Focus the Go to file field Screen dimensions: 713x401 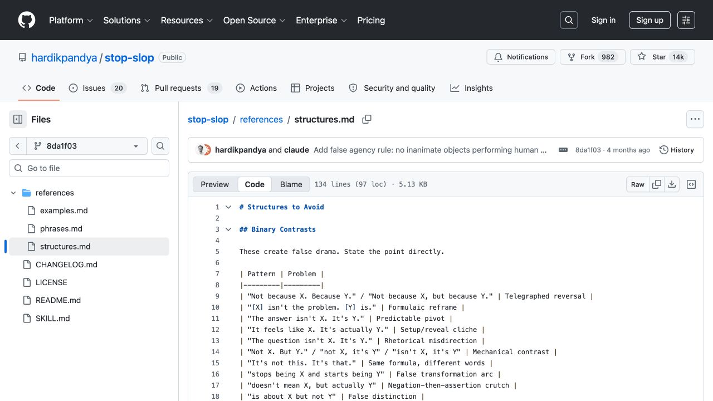89,168
